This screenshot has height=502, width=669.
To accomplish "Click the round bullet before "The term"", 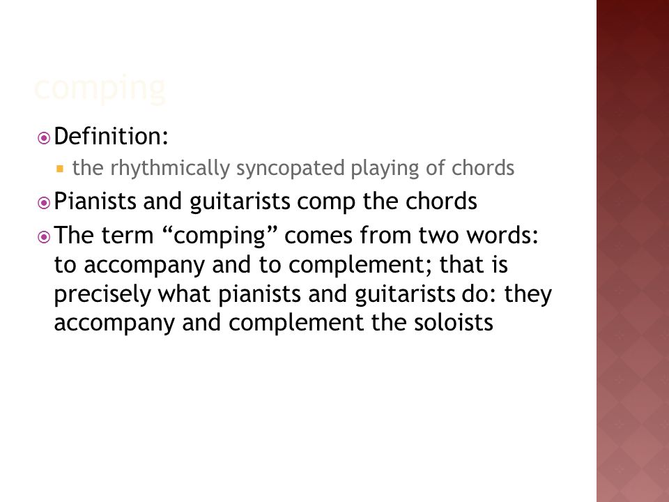I will point(44,236).
